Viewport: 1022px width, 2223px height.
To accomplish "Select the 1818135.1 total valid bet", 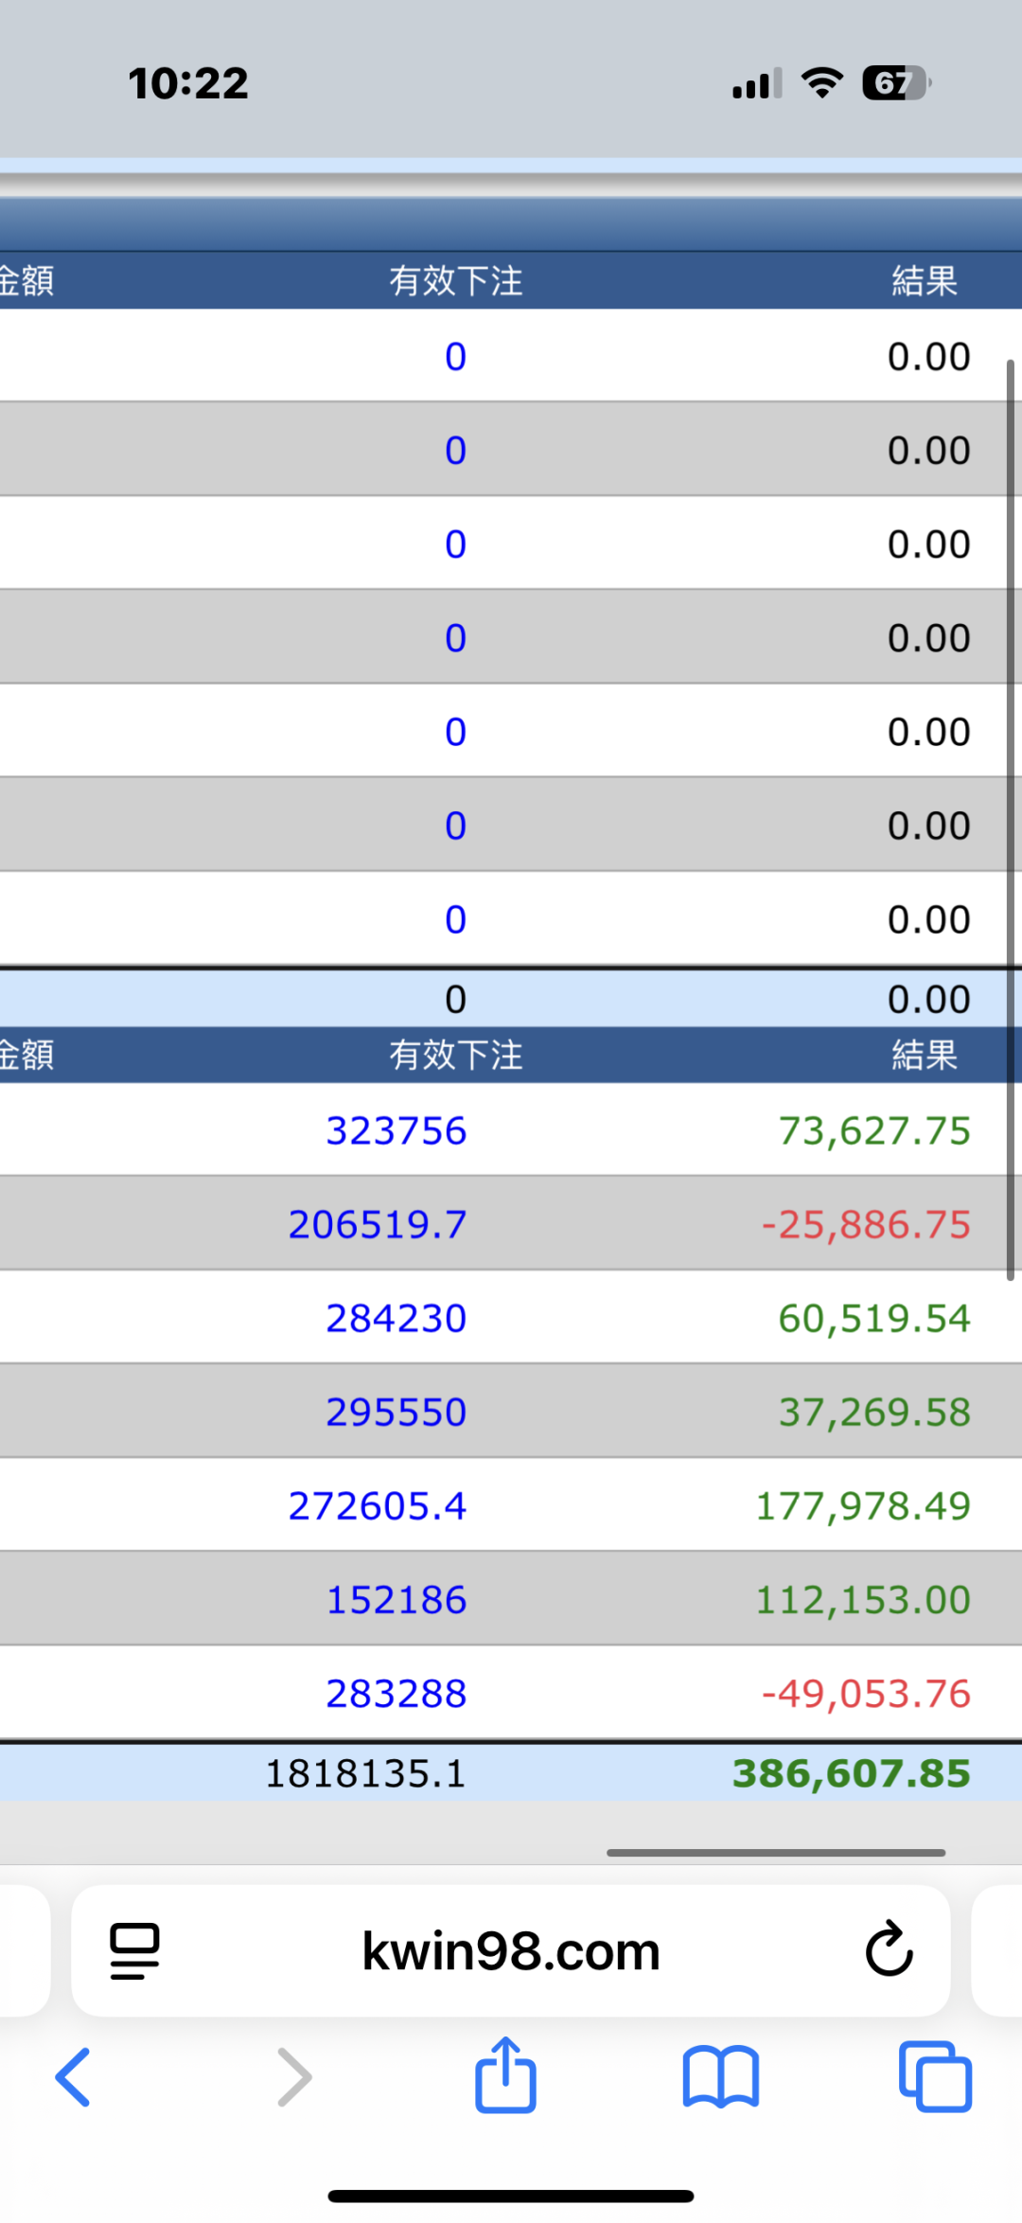I will click(x=365, y=1772).
